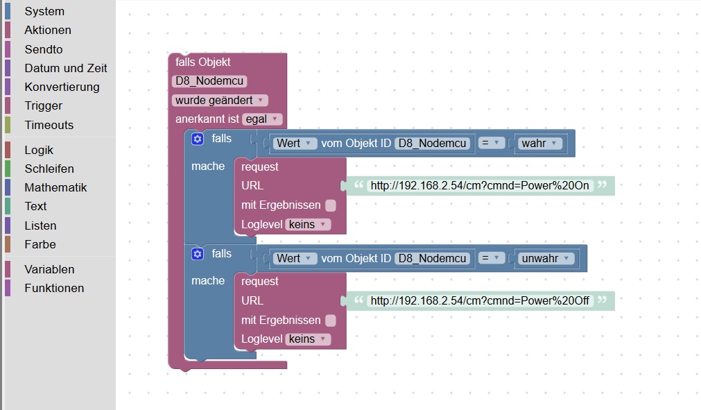Open the Funktionen block category

pyautogui.click(x=54, y=288)
